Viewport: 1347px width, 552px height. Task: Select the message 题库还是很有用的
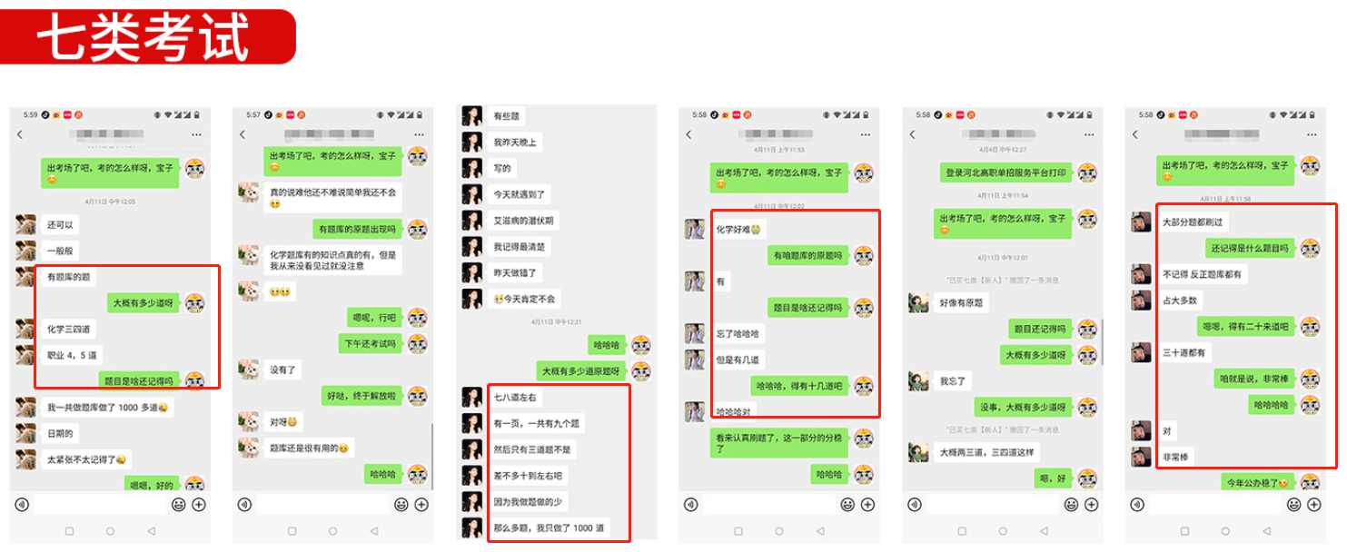point(310,448)
